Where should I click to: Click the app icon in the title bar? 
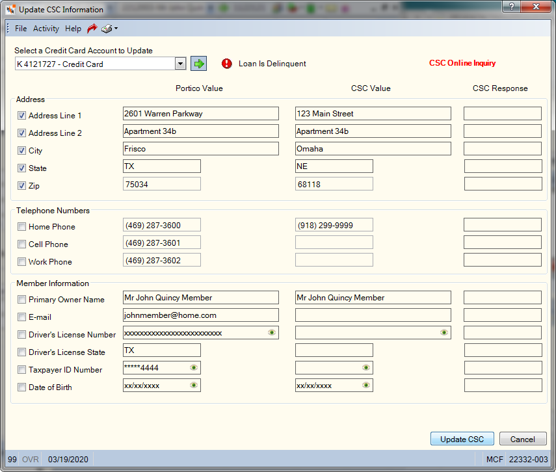(x=10, y=9)
